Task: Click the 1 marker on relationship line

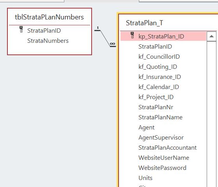Action: pyautogui.click(x=98, y=28)
